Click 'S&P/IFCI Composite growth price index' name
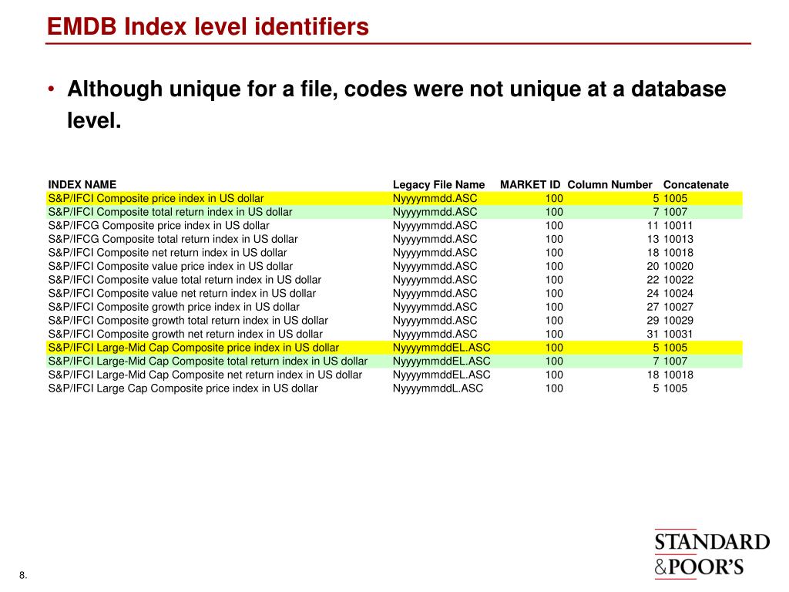 (173, 307)
